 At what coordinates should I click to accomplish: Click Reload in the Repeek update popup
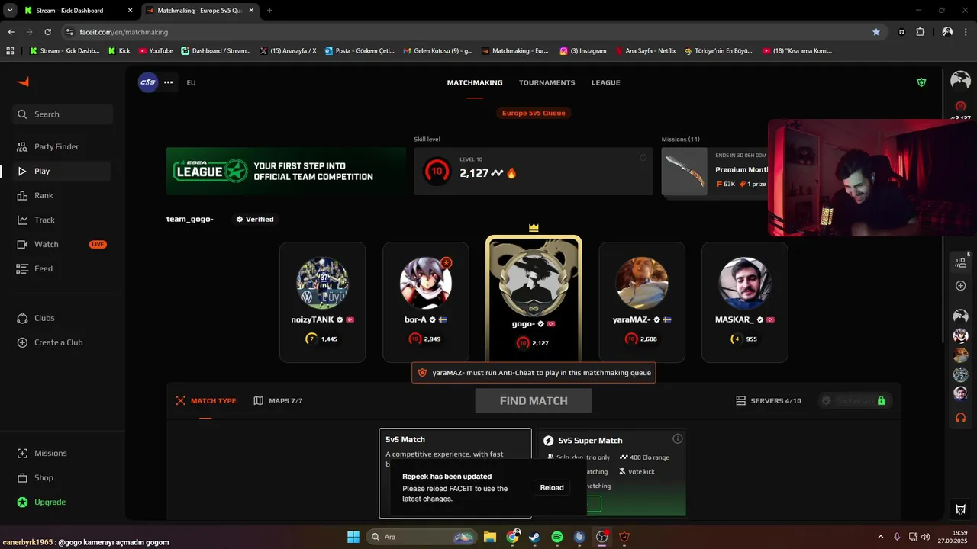point(552,487)
